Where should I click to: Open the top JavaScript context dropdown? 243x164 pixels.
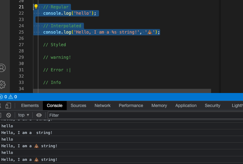pyautogui.click(x=24, y=115)
